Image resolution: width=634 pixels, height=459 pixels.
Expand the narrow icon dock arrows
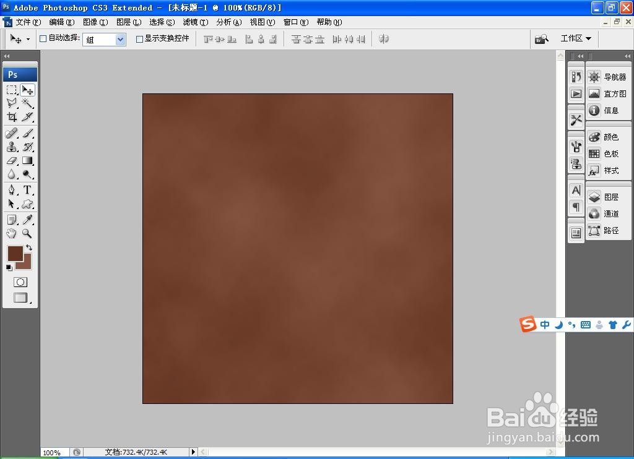(581, 56)
